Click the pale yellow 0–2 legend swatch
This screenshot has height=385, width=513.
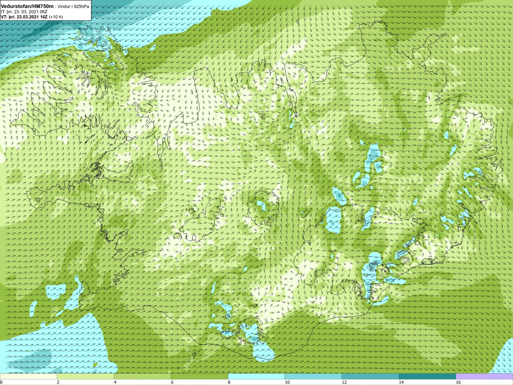click(x=28, y=377)
